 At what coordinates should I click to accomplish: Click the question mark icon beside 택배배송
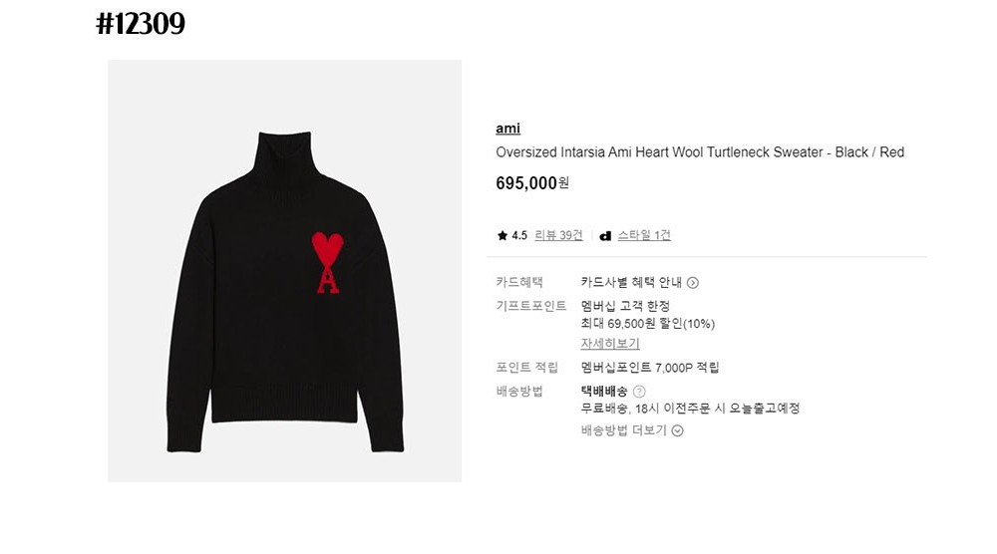(639, 392)
